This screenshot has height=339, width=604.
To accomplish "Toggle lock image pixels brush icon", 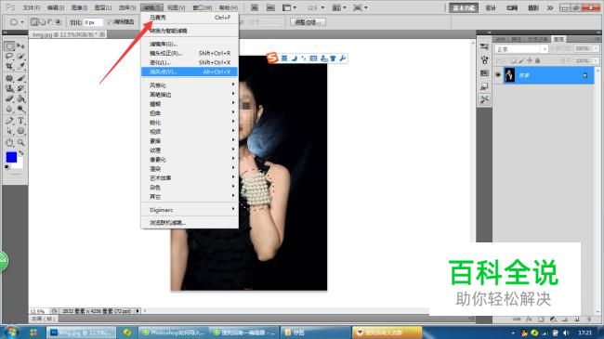I will pos(521,61).
